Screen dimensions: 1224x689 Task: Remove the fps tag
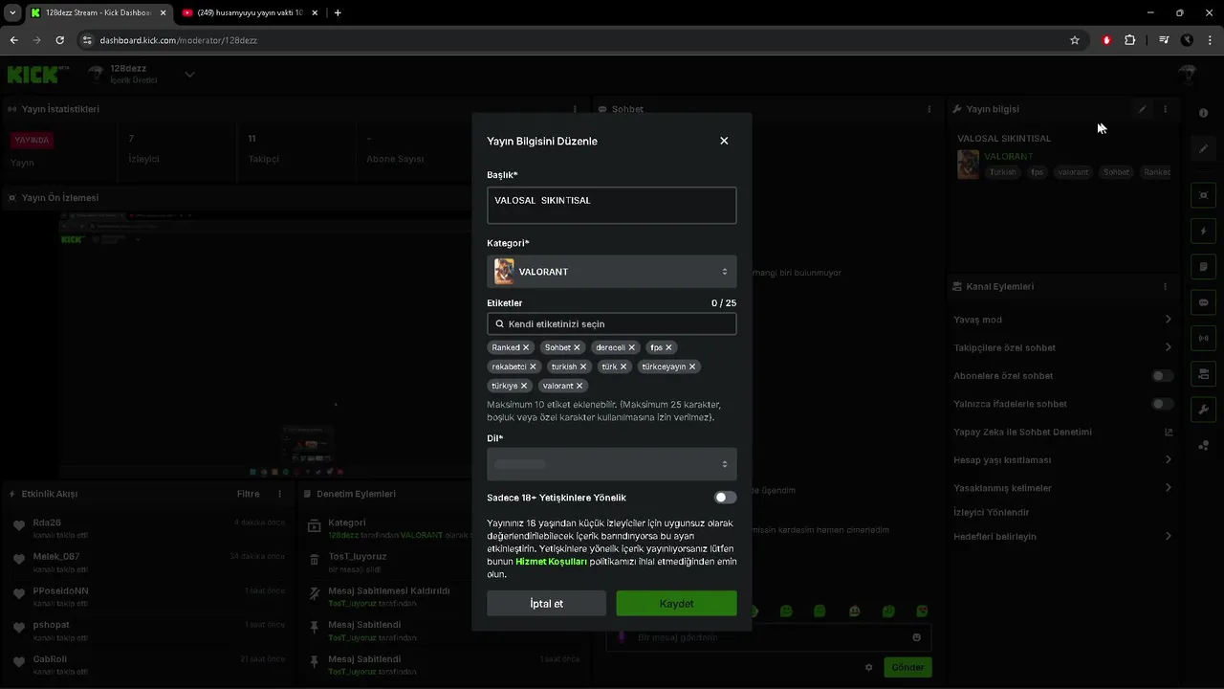pyautogui.click(x=668, y=347)
